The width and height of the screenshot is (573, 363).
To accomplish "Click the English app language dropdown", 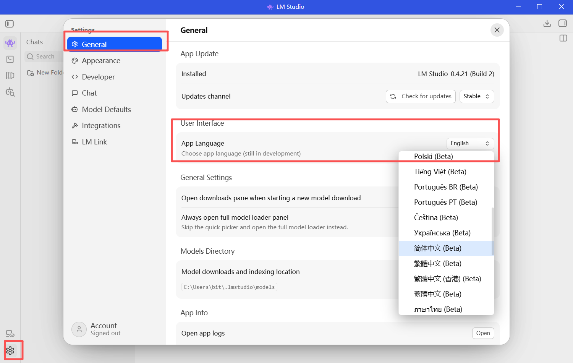I will pos(470,143).
